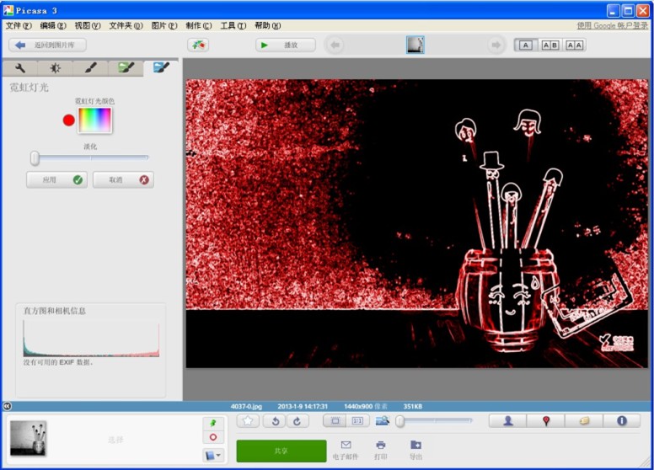Cancel the effect with 取消 button
Screen dimensions: 654x470
tap(123, 179)
